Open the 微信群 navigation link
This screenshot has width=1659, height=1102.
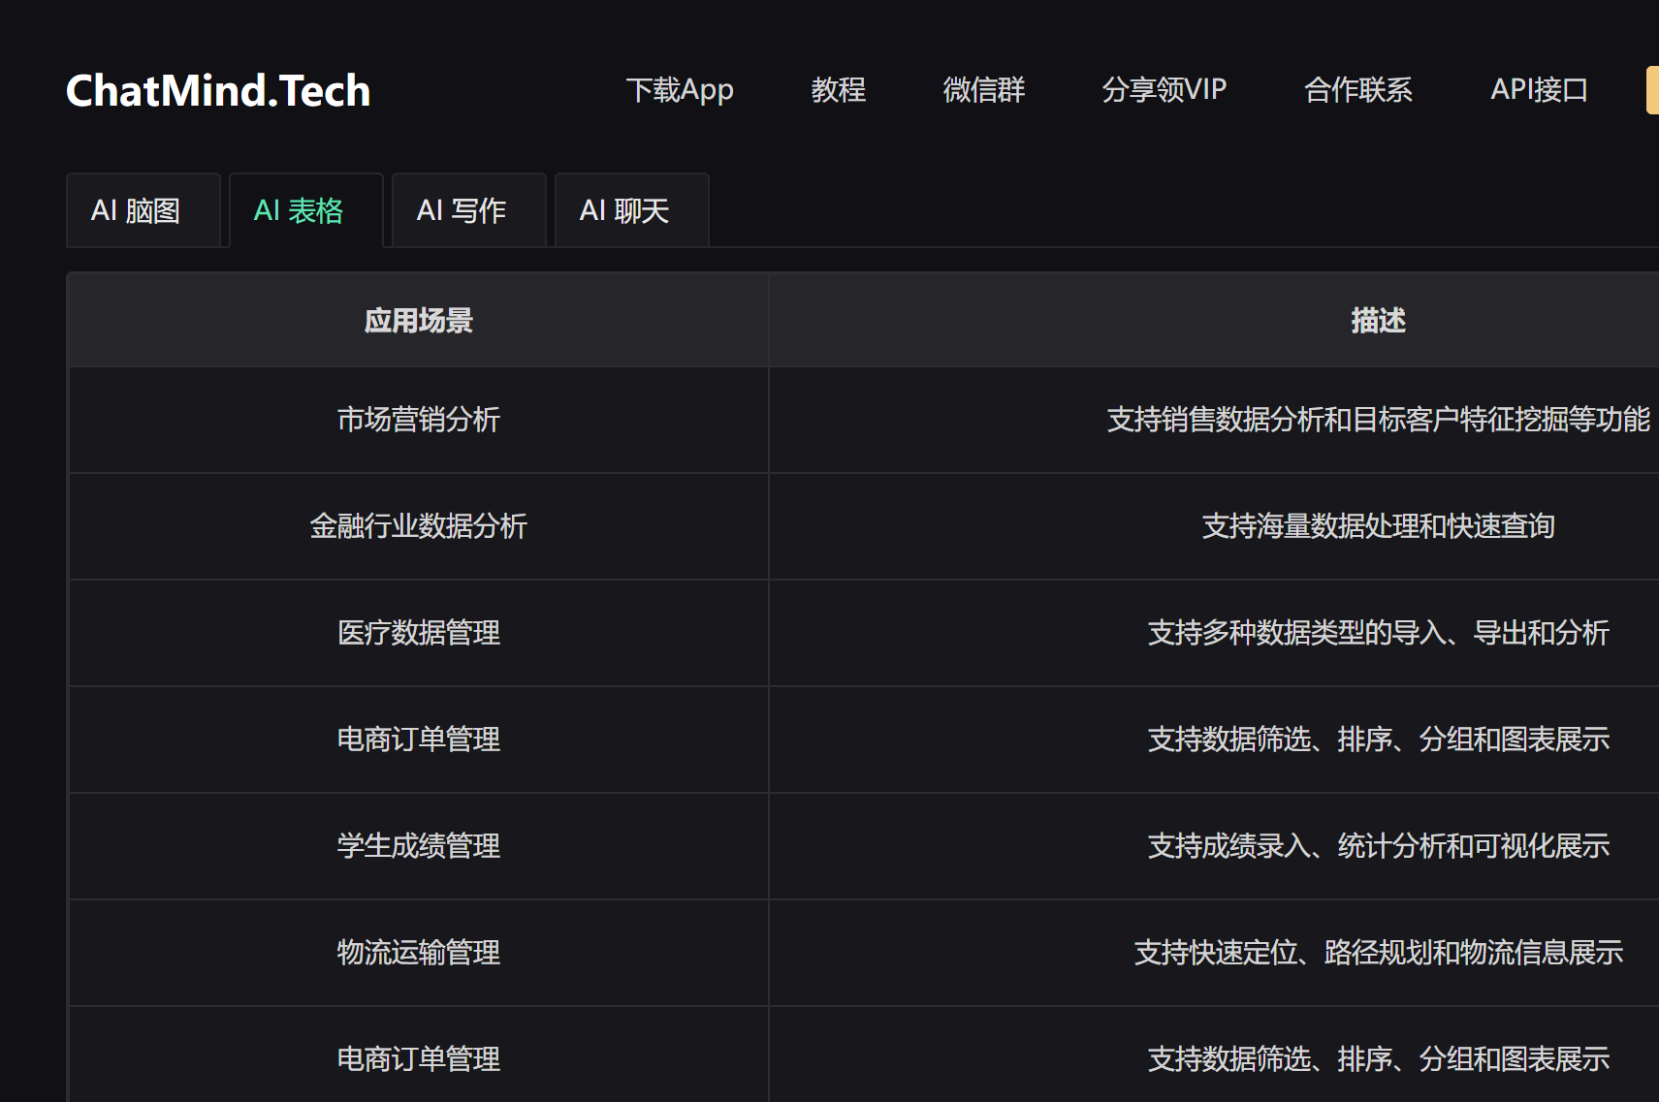click(983, 90)
